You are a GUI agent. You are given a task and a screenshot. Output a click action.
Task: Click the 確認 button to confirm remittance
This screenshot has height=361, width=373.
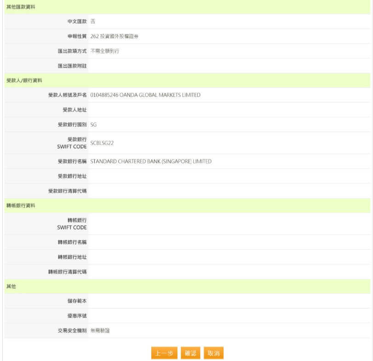click(190, 353)
